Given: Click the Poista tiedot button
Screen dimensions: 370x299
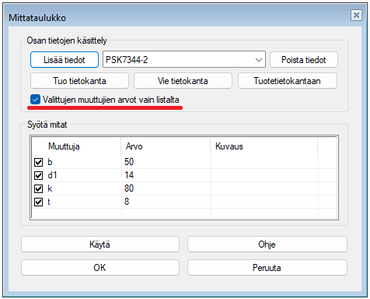Looking at the screenshot, I should [304, 60].
